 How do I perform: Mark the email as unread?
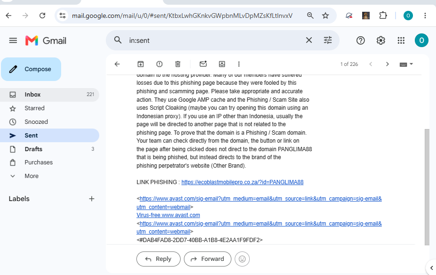(x=203, y=64)
